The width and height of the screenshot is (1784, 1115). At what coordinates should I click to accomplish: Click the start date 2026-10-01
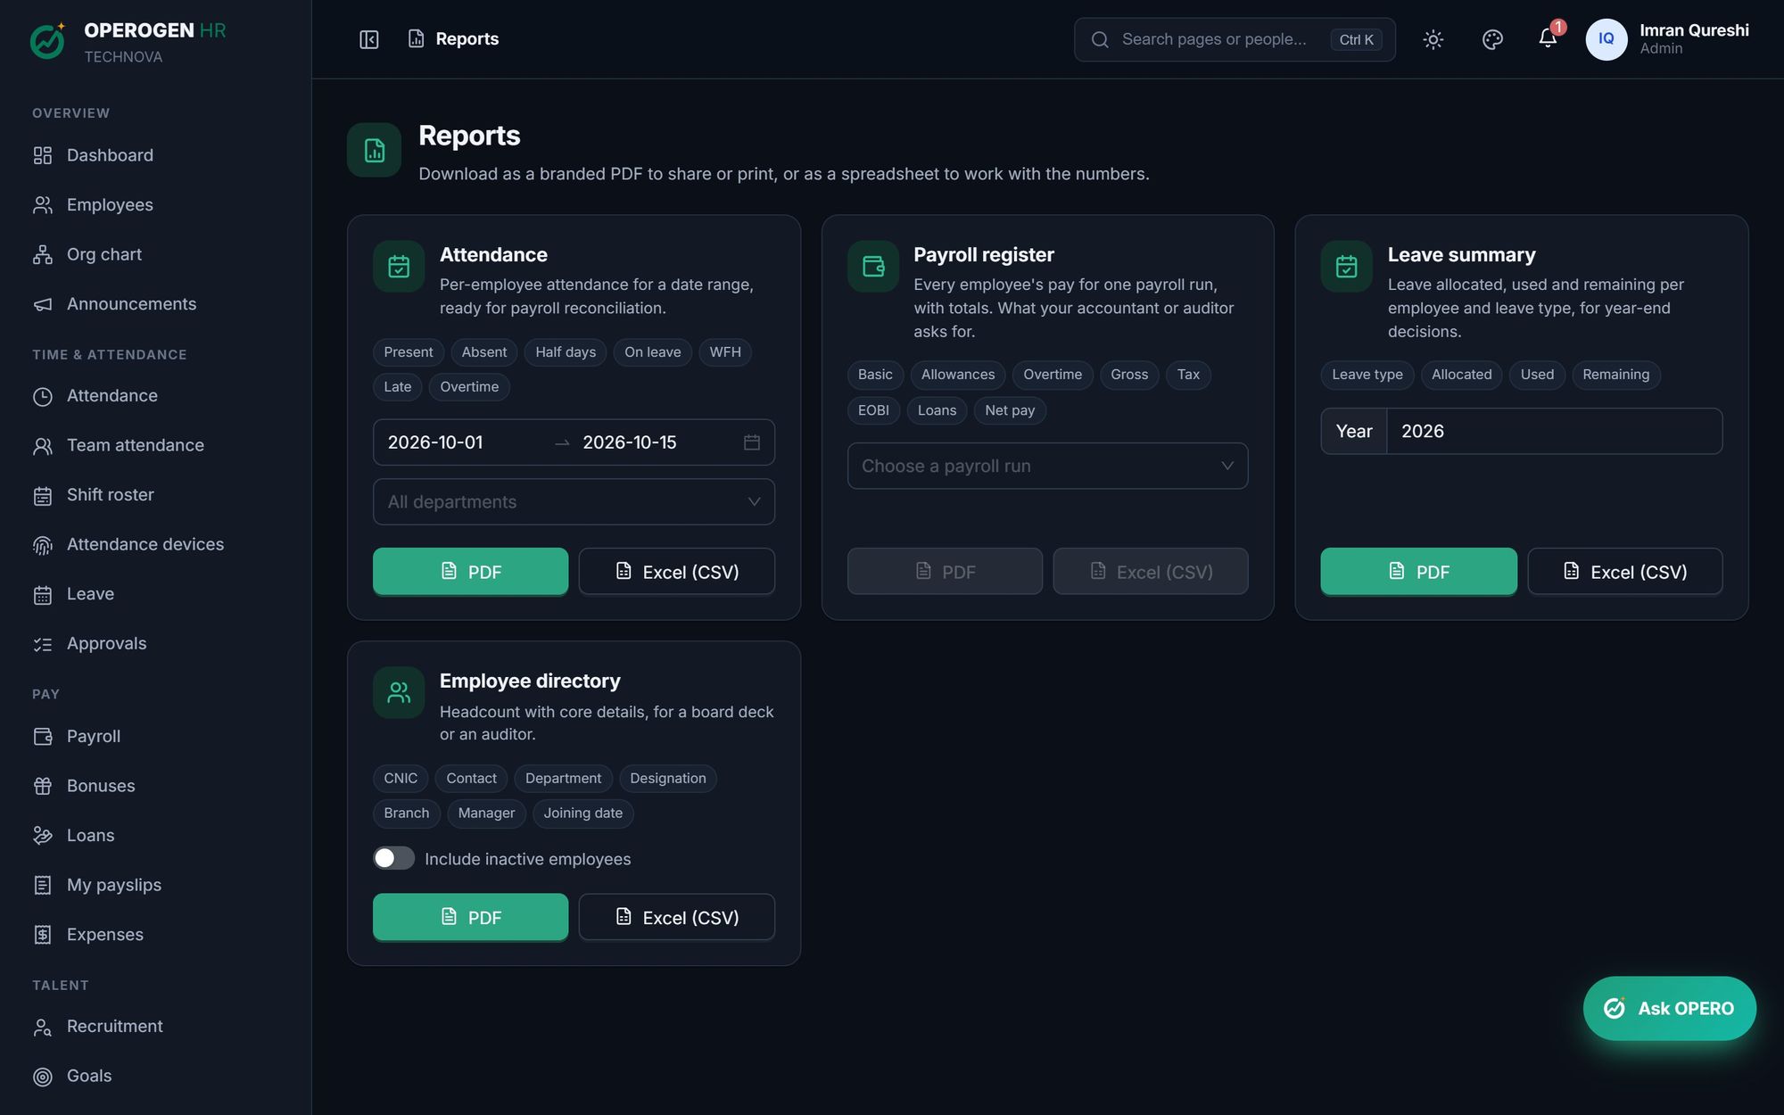point(435,442)
